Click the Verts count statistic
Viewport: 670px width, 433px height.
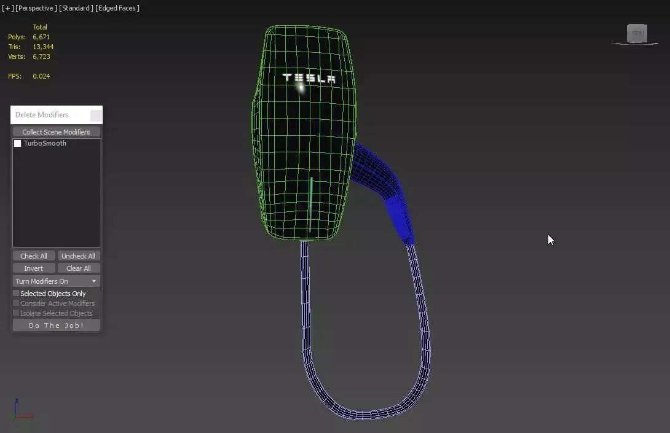pos(29,57)
